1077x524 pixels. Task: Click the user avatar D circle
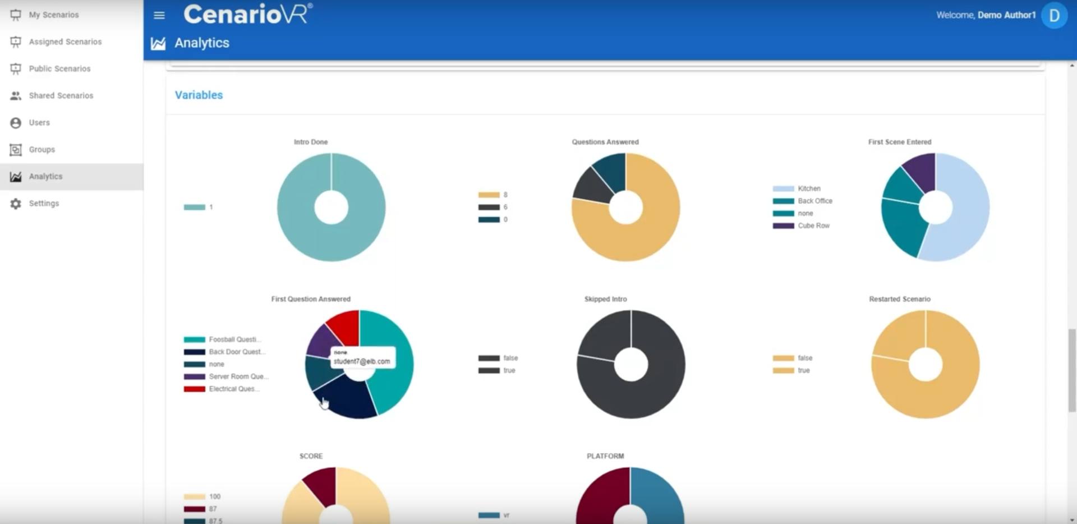(x=1054, y=16)
